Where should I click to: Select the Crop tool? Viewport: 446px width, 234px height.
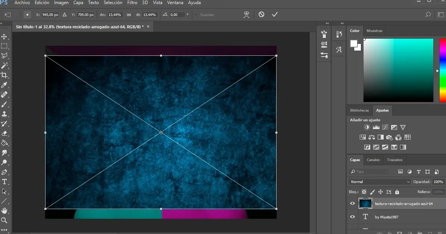click(x=4, y=75)
